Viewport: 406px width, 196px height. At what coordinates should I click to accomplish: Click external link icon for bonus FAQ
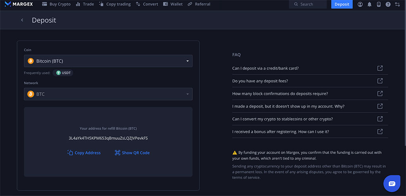point(380,131)
